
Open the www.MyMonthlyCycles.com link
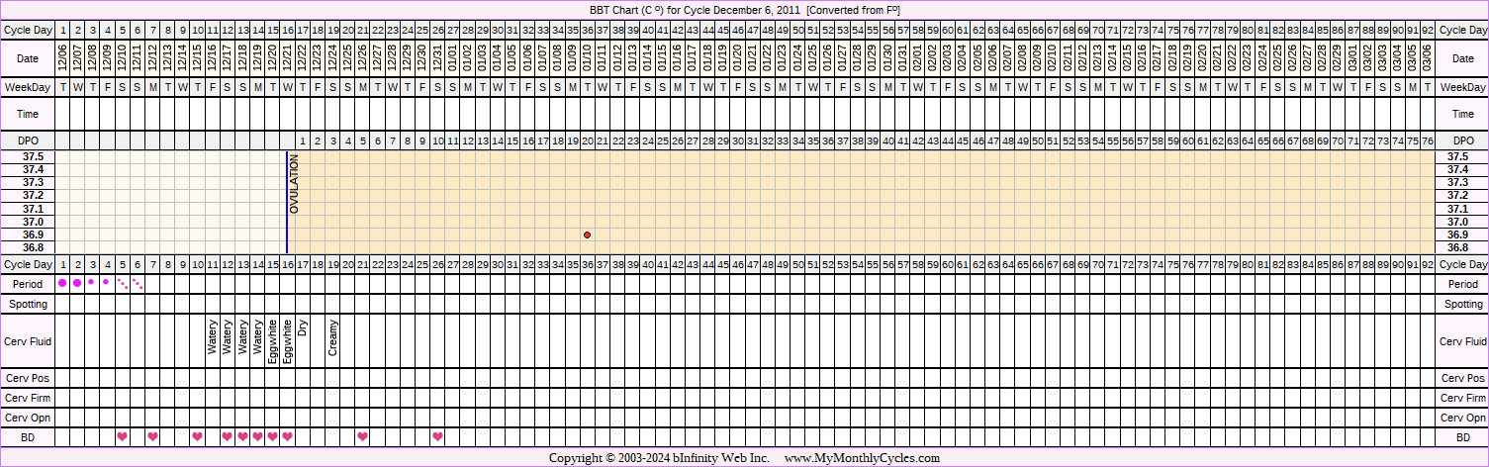(x=862, y=458)
